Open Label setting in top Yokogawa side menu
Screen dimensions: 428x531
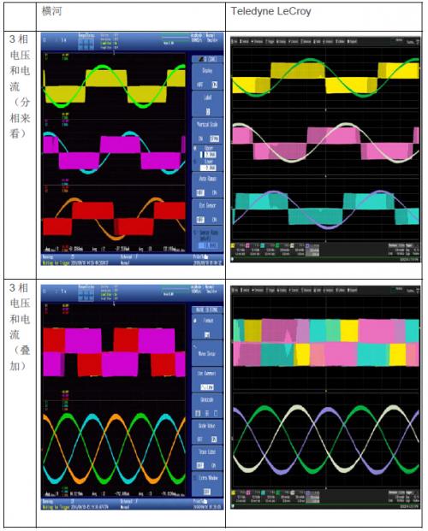pyautogui.click(x=207, y=104)
